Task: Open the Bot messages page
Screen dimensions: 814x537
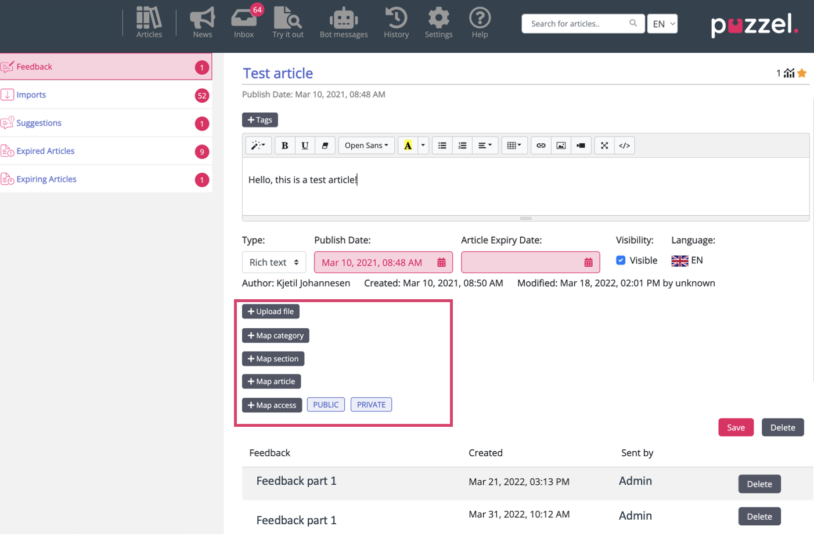Action: point(344,22)
